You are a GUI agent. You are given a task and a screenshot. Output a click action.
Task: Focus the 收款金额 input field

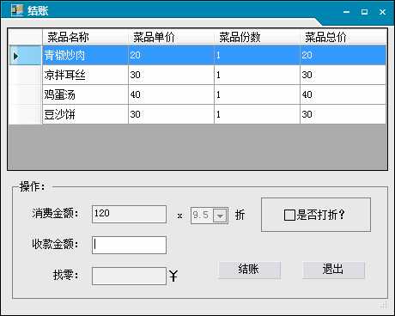tap(129, 245)
